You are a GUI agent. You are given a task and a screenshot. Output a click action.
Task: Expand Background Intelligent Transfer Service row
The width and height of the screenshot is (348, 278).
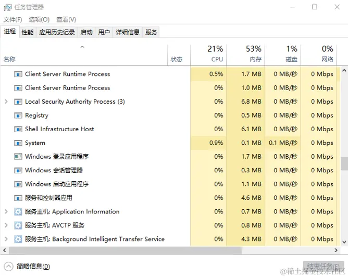click(x=6, y=239)
